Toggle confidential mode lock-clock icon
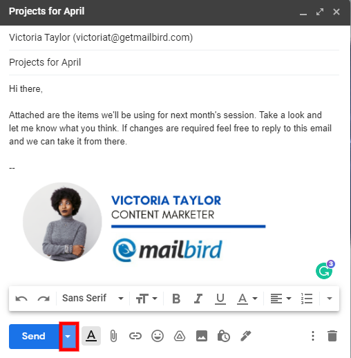This screenshot has width=351, height=358. 224,336
